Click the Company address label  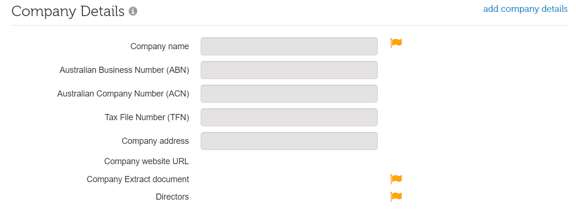coord(155,141)
